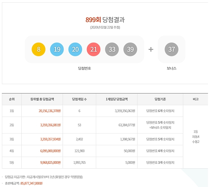Click first prize total 20,156,136,378원
This screenshot has height=187, width=211.
tap(49, 111)
